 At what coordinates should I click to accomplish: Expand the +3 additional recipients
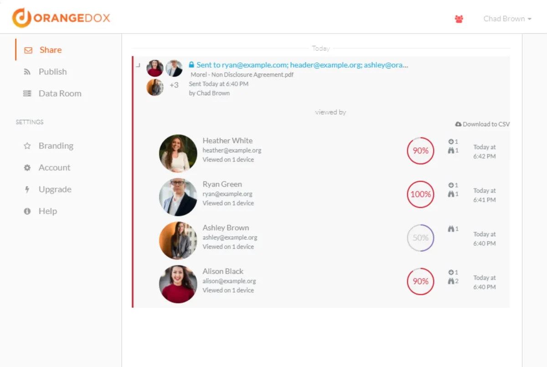(174, 84)
